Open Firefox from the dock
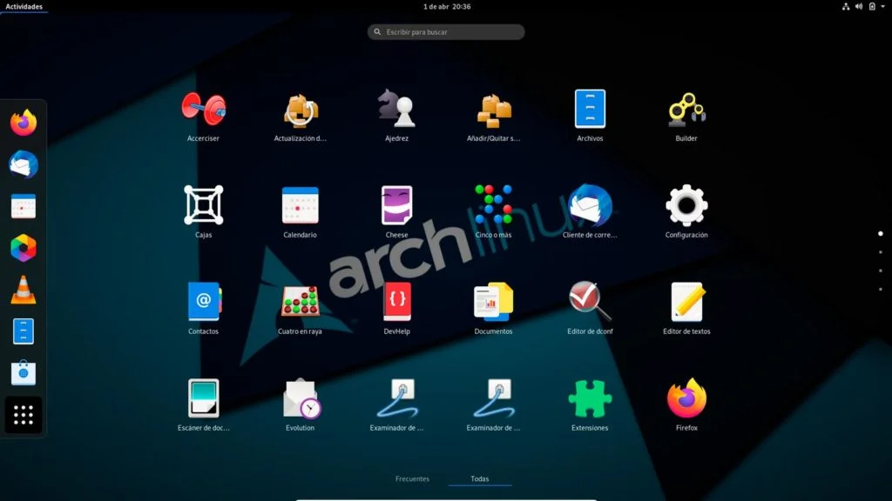892x501 pixels. coord(24,124)
